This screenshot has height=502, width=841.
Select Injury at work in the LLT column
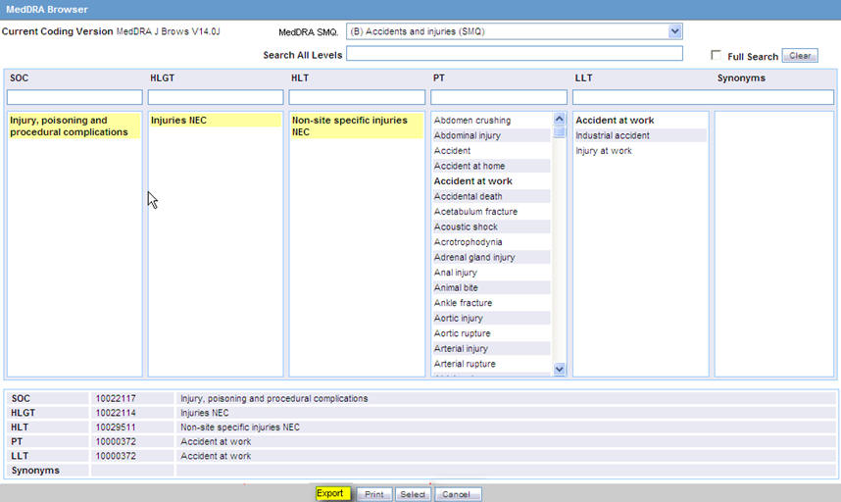coord(604,151)
